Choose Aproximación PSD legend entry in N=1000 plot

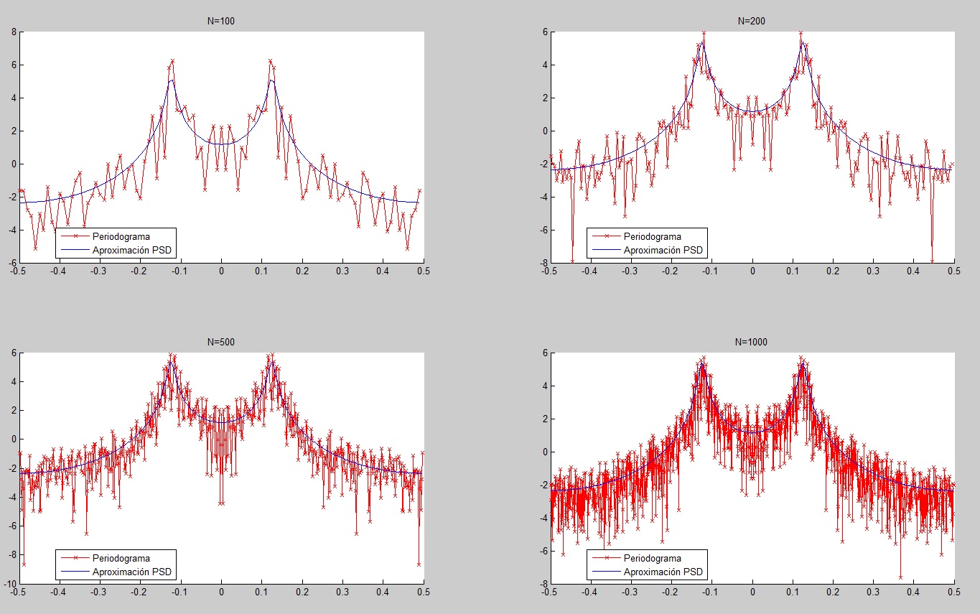(664, 572)
